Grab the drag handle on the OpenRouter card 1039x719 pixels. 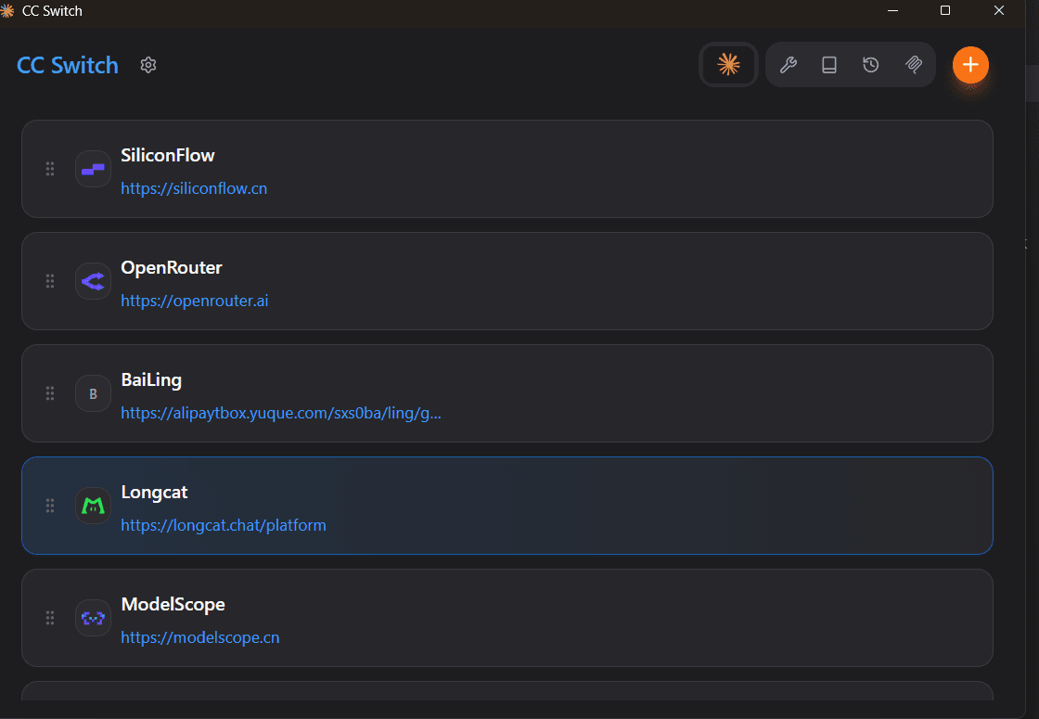pos(50,282)
